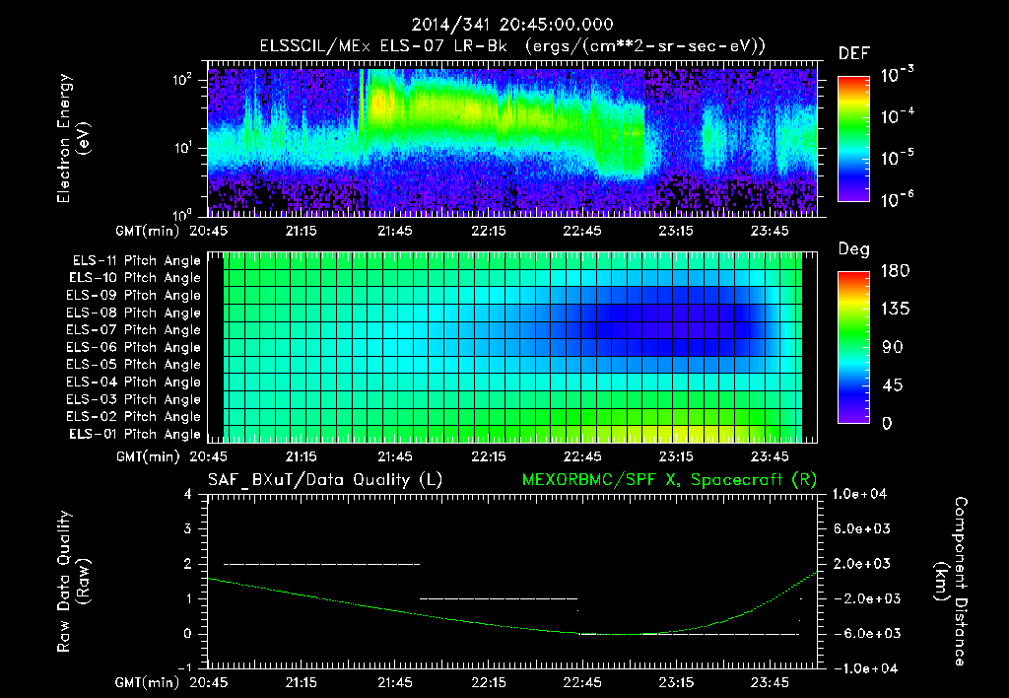Viewport: 1009px width, 698px height.
Task: Click the 10^-5 DEF scale value
Action: click(x=897, y=158)
